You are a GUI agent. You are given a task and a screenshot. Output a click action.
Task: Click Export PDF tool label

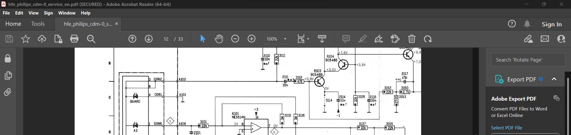click(x=522, y=79)
